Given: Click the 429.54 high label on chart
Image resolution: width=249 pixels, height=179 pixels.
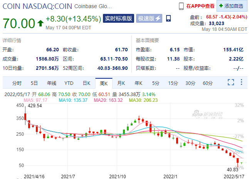Looking at the screenshot, I should [35, 106].
